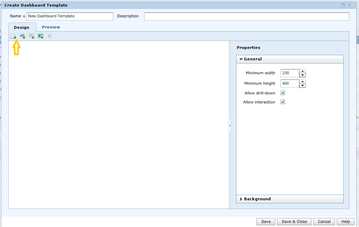
Task: Select the Design tab
Action: (22, 27)
